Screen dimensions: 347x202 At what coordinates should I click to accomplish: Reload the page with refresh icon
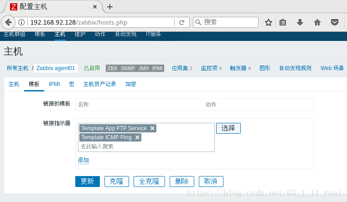[181, 22]
